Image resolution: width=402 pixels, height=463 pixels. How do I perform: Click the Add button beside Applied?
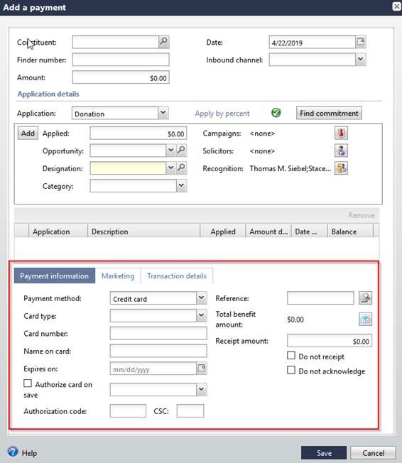click(x=28, y=134)
